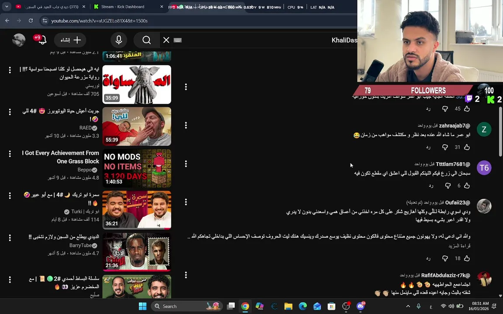Open OBS Studio from the taskbar
The height and width of the screenshot is (314, 503).
[x=346, y=306]
